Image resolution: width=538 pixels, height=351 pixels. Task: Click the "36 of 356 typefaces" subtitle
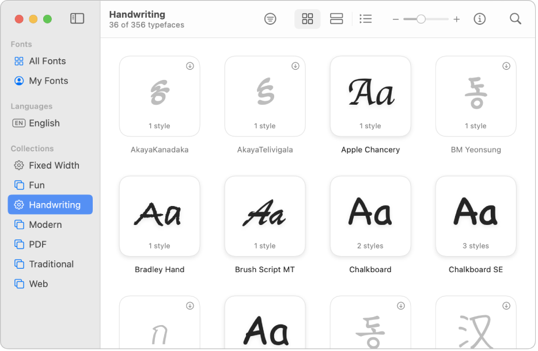point(147,25)
